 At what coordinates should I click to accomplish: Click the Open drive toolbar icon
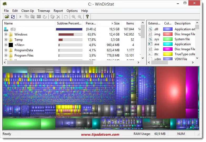7,17
